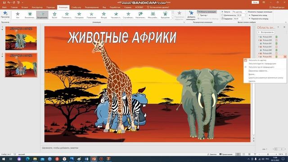The width and height of the screenshot is (288, 162).
Task: Click the Вход sign-in button
Action: click(x=255, y=2)
